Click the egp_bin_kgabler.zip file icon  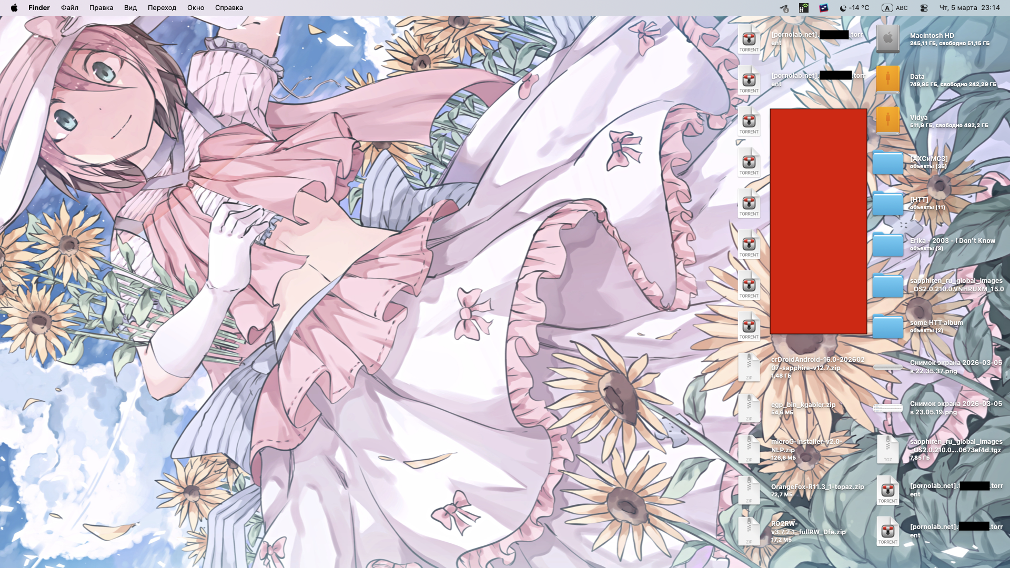[x=749, y=408]
